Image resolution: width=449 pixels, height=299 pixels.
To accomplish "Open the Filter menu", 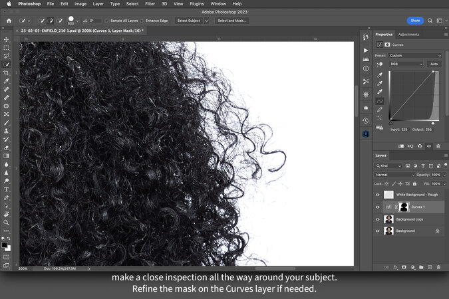I will pos(150,4).
